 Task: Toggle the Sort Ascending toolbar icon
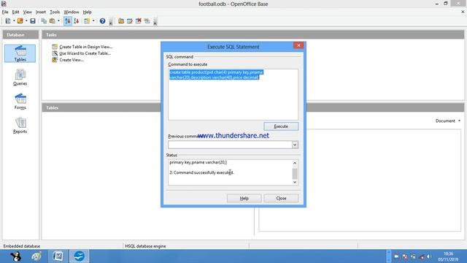(68, 21)
